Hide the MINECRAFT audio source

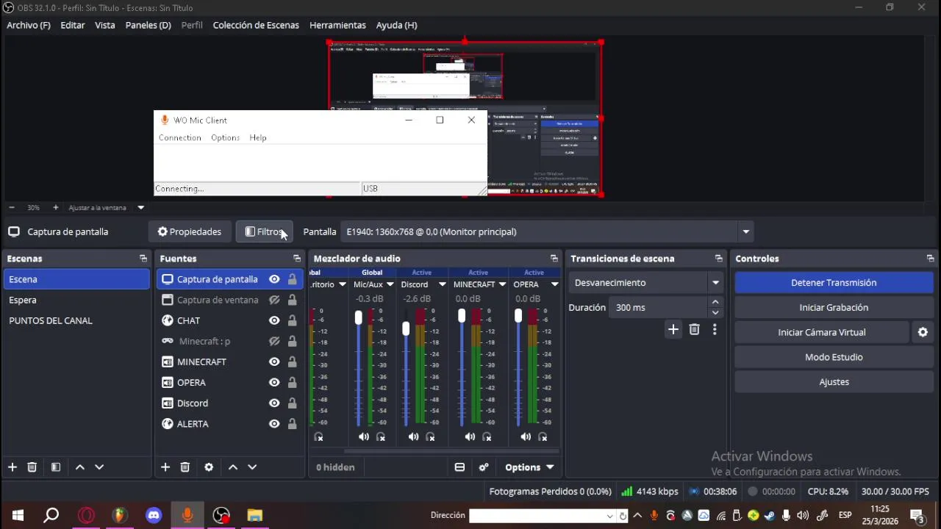(x=274, y=361)
